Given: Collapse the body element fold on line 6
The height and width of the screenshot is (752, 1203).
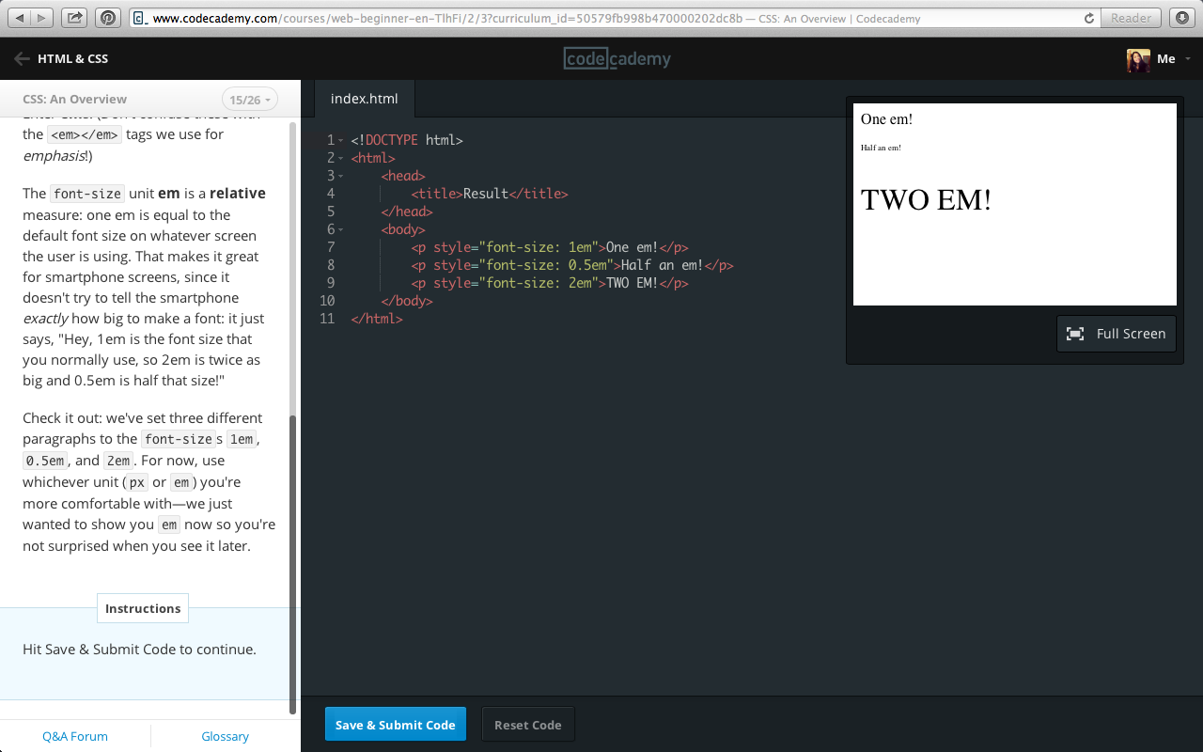Looking at the screenshot, I should [x=341, y=228].
